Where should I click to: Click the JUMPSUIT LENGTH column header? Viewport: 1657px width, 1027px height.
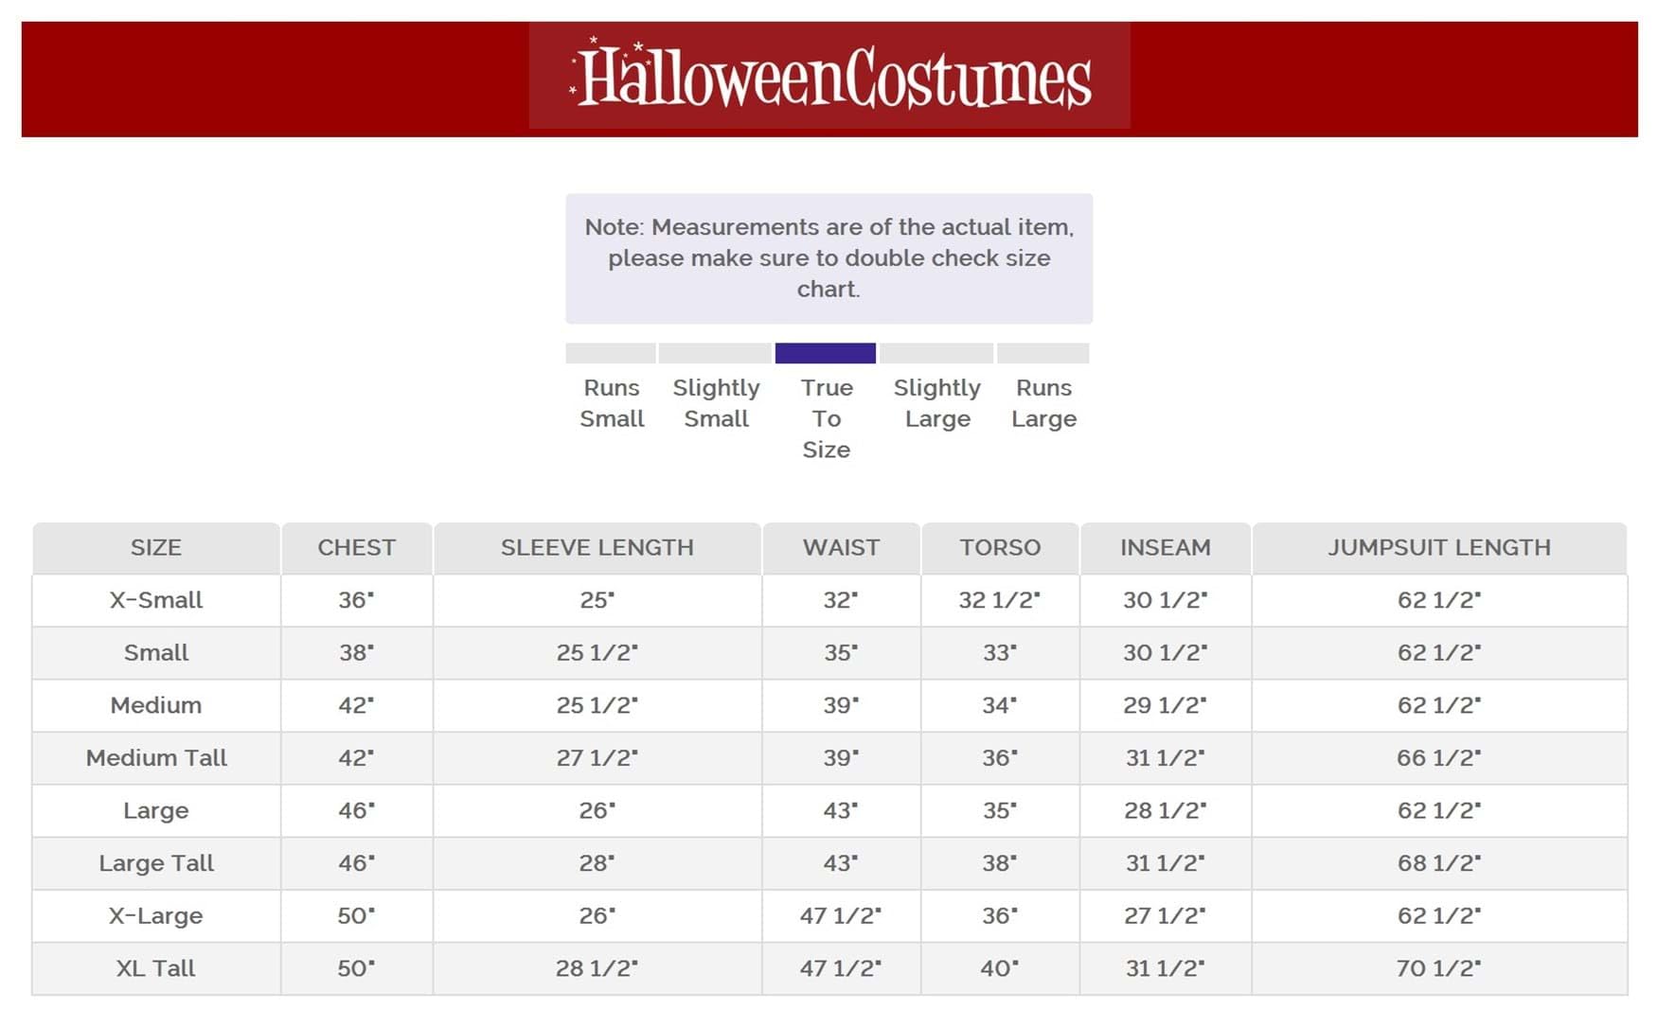(x=1439, y=548)
